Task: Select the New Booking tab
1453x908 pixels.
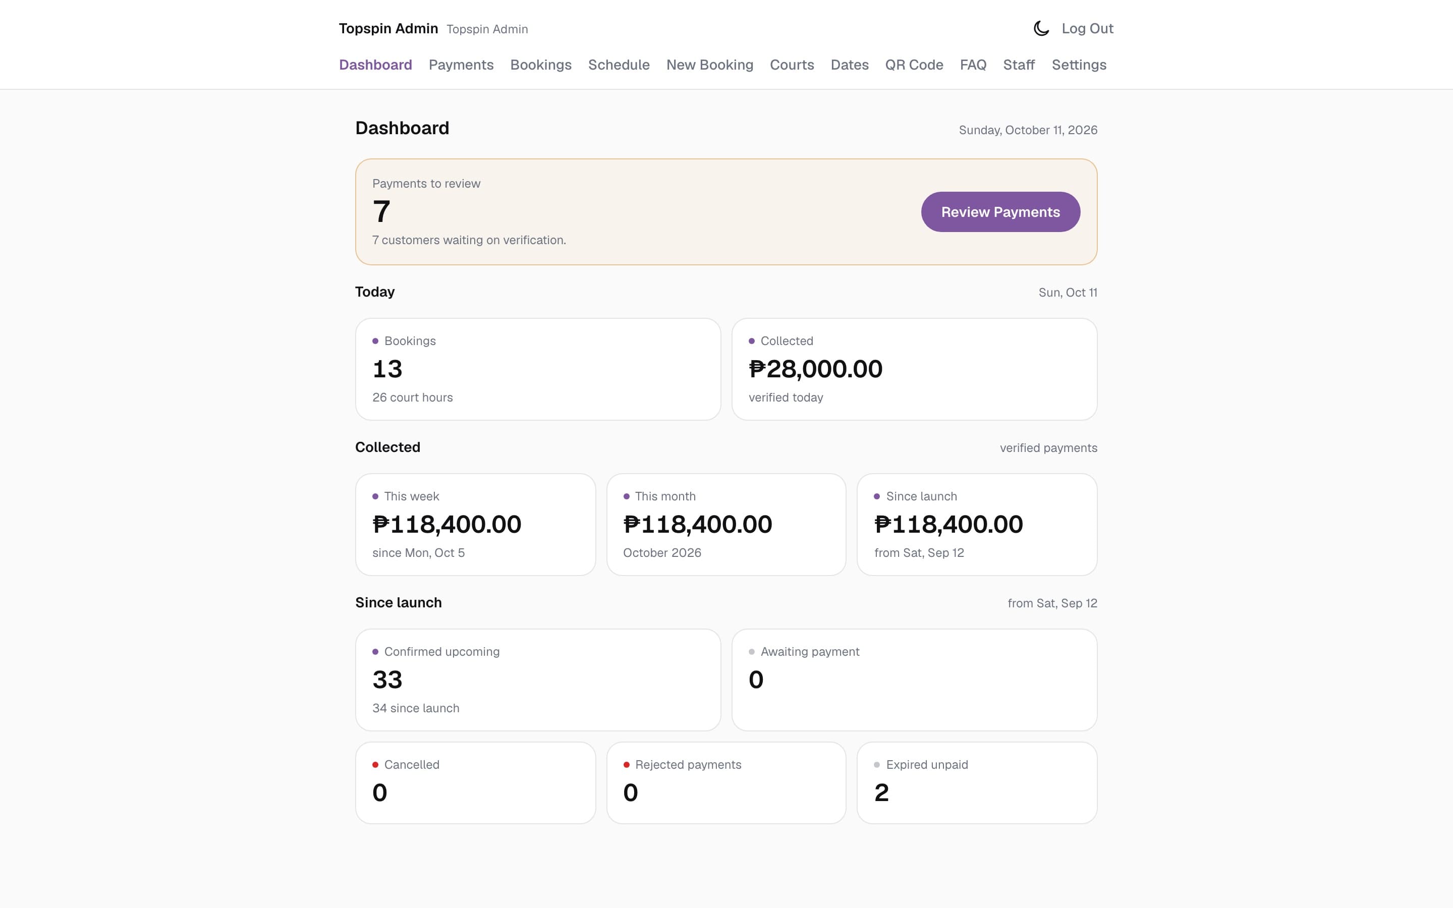Action: tap(710, 65)
